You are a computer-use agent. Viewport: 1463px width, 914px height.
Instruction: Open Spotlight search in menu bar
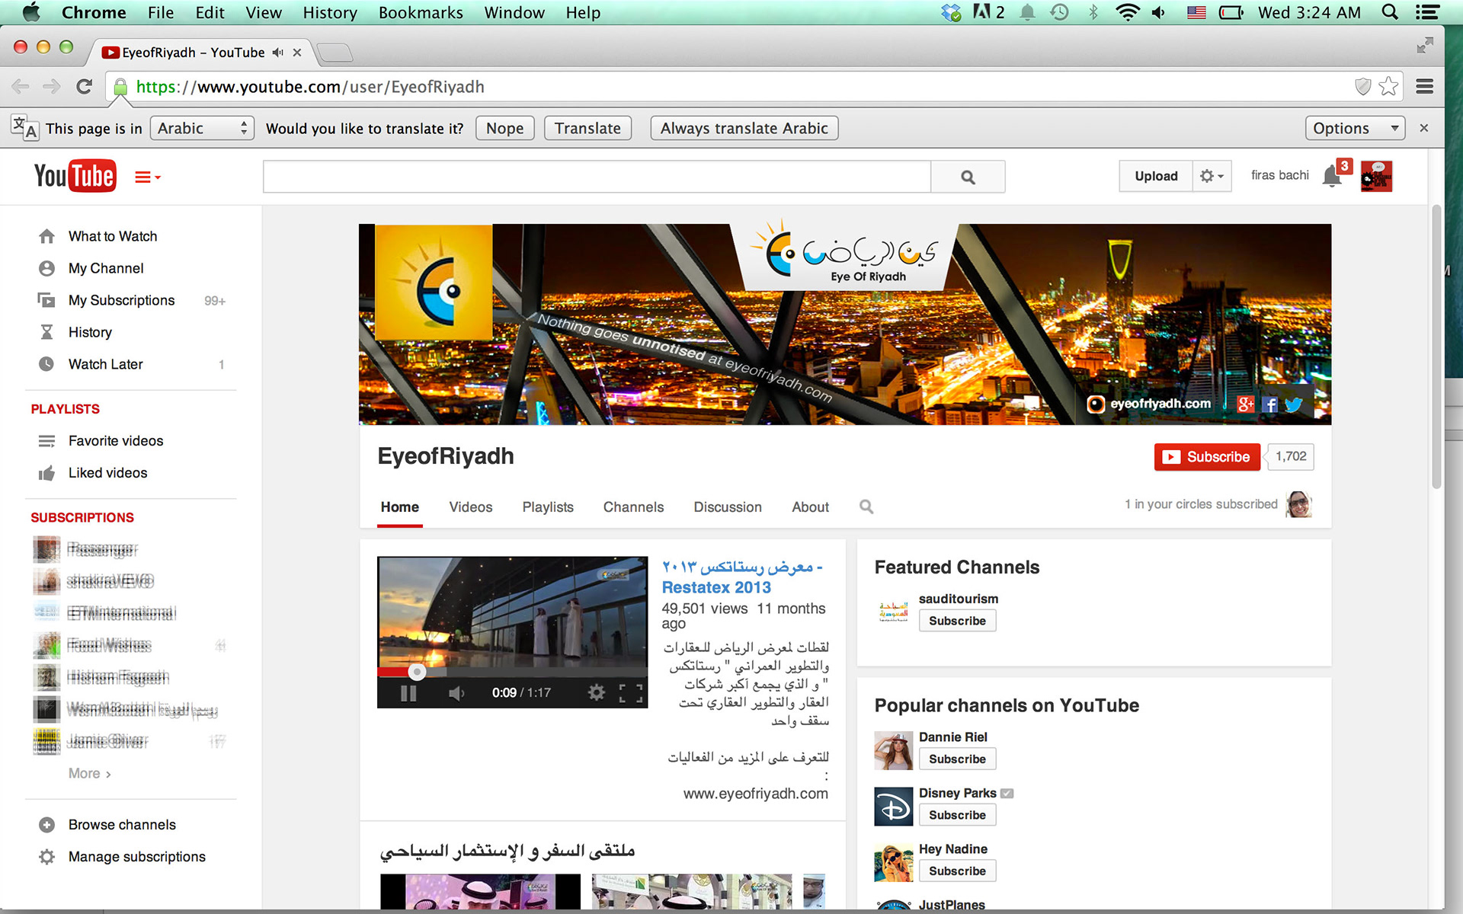1390,12
